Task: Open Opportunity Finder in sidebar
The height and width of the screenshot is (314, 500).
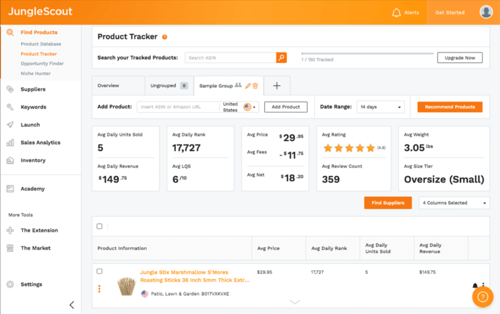Action: pyautogui.click(x=42, y=63)
